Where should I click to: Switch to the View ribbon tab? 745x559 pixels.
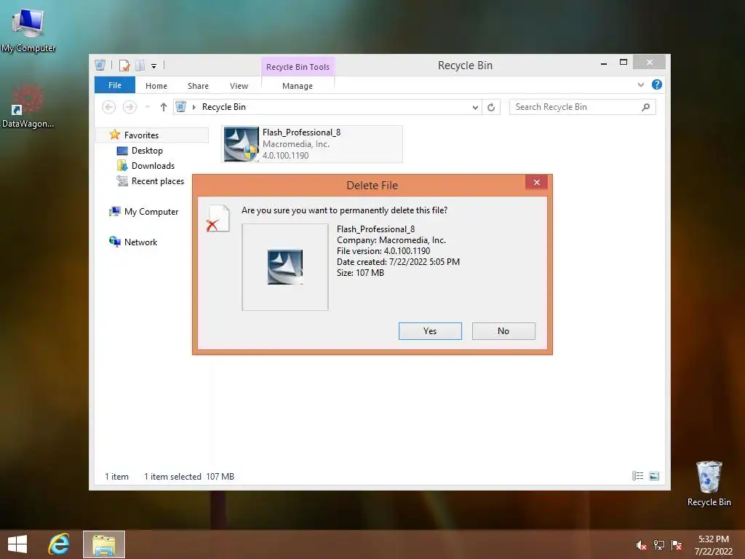239,86
